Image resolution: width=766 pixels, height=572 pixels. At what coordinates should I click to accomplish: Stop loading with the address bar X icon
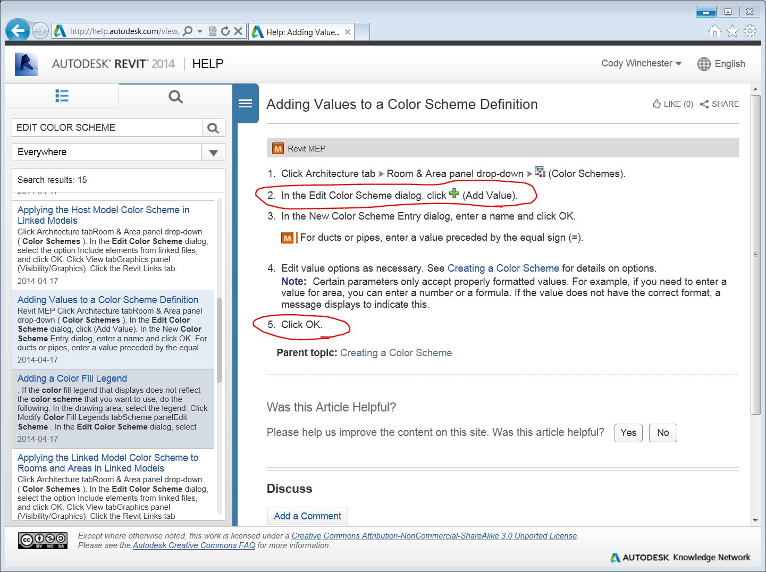238,31
